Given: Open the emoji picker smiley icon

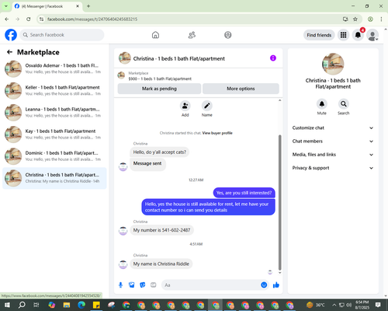Looking at the screenshot, I should (x=264, y=285).
